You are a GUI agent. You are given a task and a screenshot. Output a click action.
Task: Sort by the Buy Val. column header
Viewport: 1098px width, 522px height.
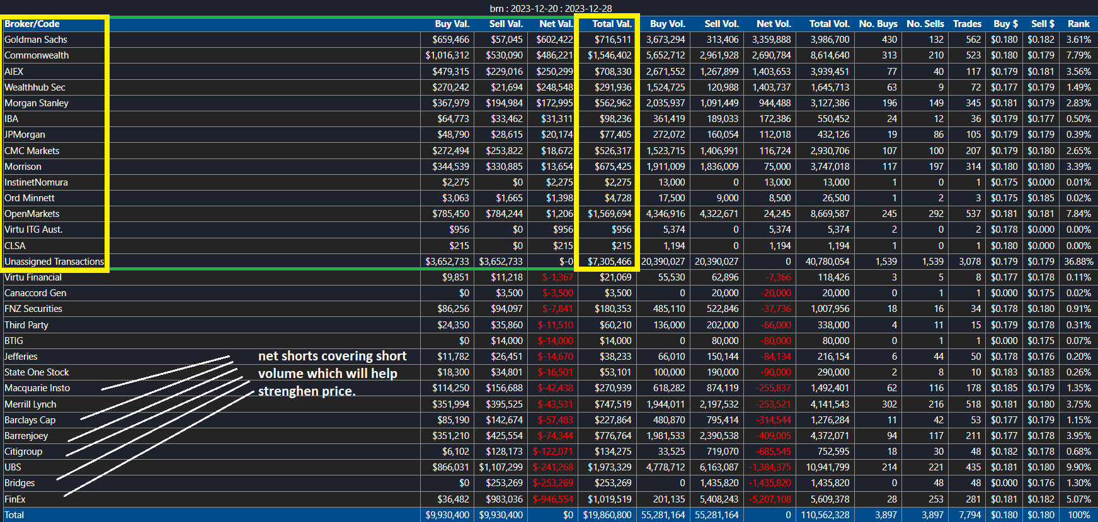click(x=452, y=24)
